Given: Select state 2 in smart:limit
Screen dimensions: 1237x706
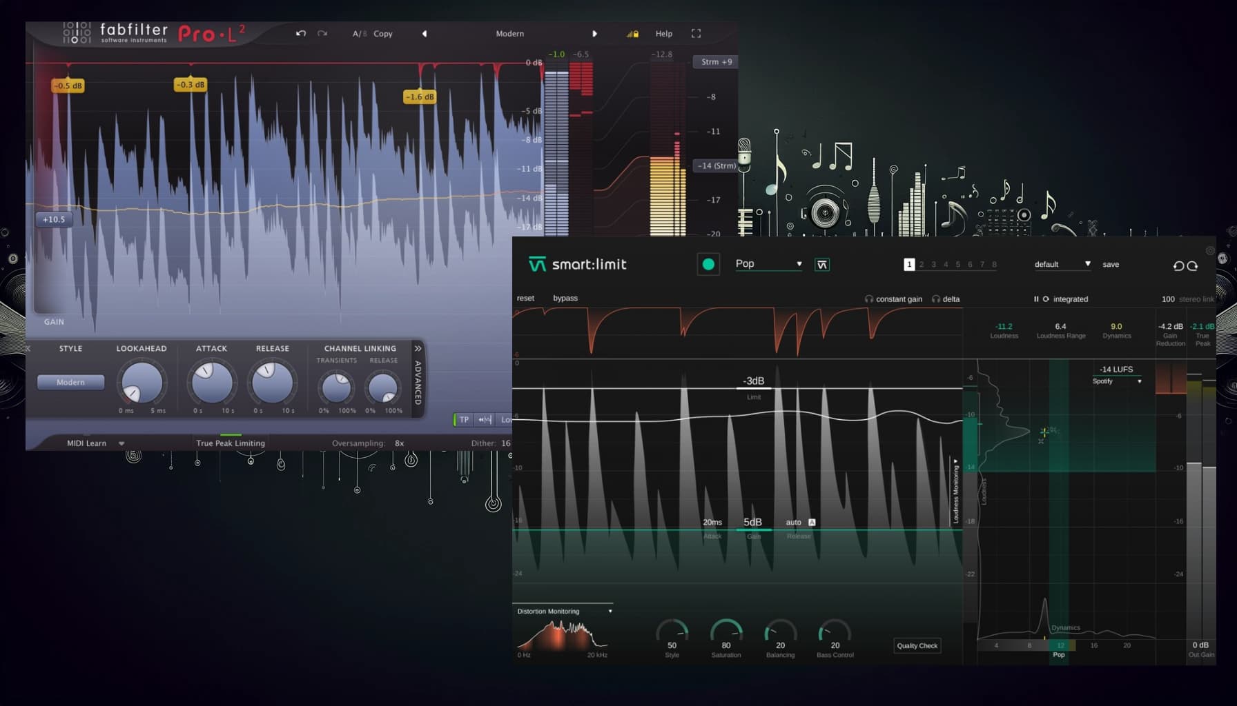Looking at the screenshot, I should pyautogui.click(x=922, y=264).
